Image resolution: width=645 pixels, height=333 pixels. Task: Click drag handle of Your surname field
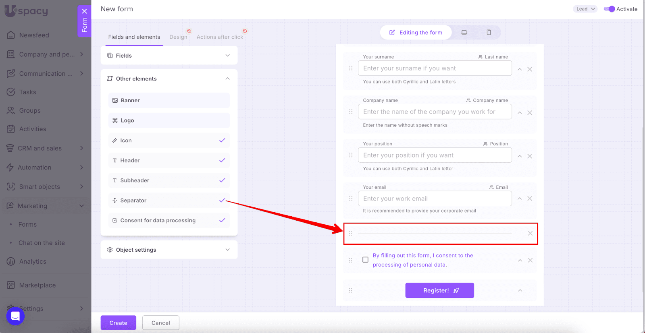pyautogui.click(x=351, y=68)
